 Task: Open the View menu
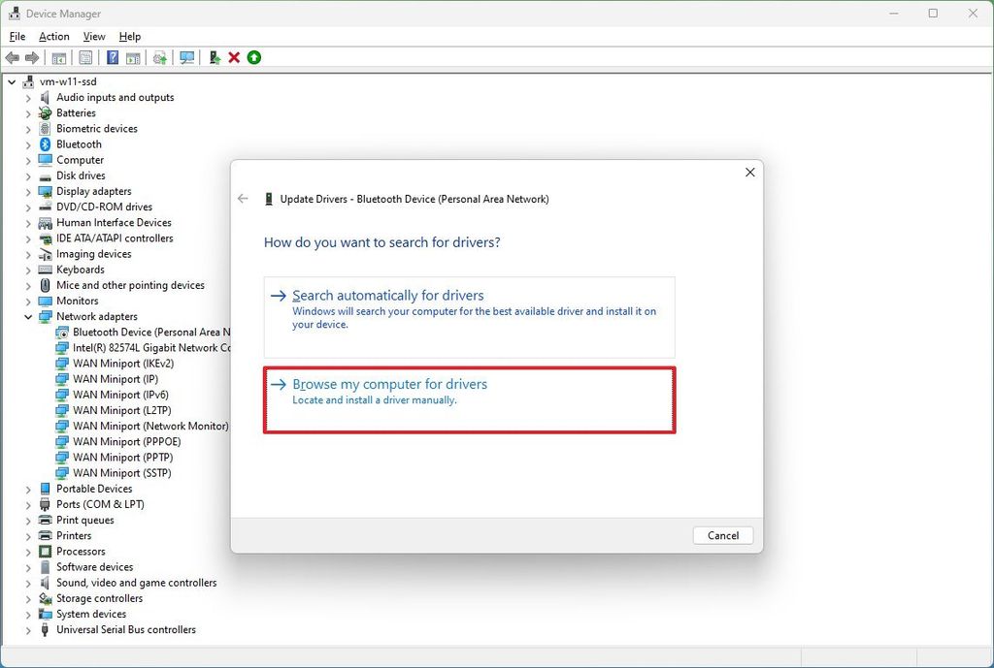pos(93,36)
